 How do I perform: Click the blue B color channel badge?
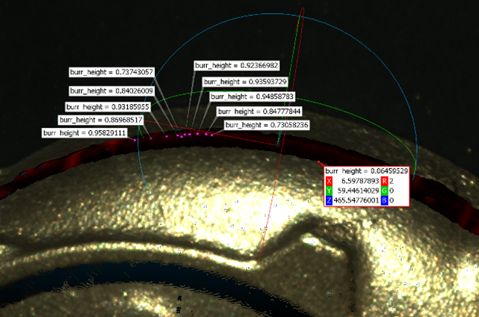coord(384,200)
